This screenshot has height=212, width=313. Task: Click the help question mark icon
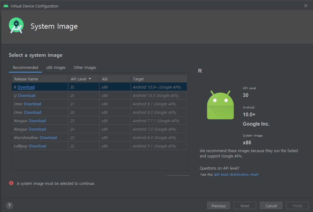9,206
